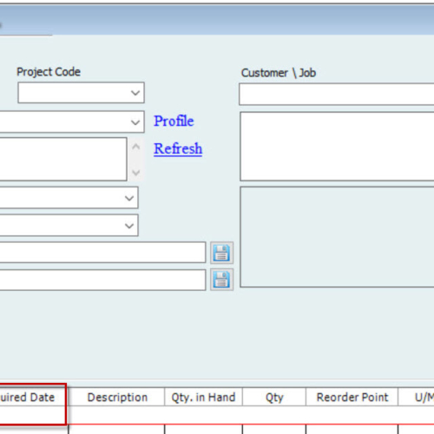Click the text field beside the lower save icon
434x434 pixels.
(102, 279)
